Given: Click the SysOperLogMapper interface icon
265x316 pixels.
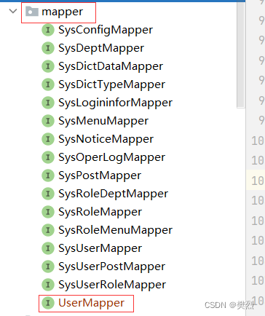Looking at the screenshot, I should pos(48,157).
